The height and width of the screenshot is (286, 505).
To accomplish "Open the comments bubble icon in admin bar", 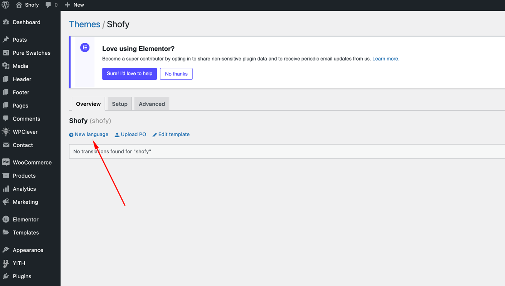I will [48, 5].
